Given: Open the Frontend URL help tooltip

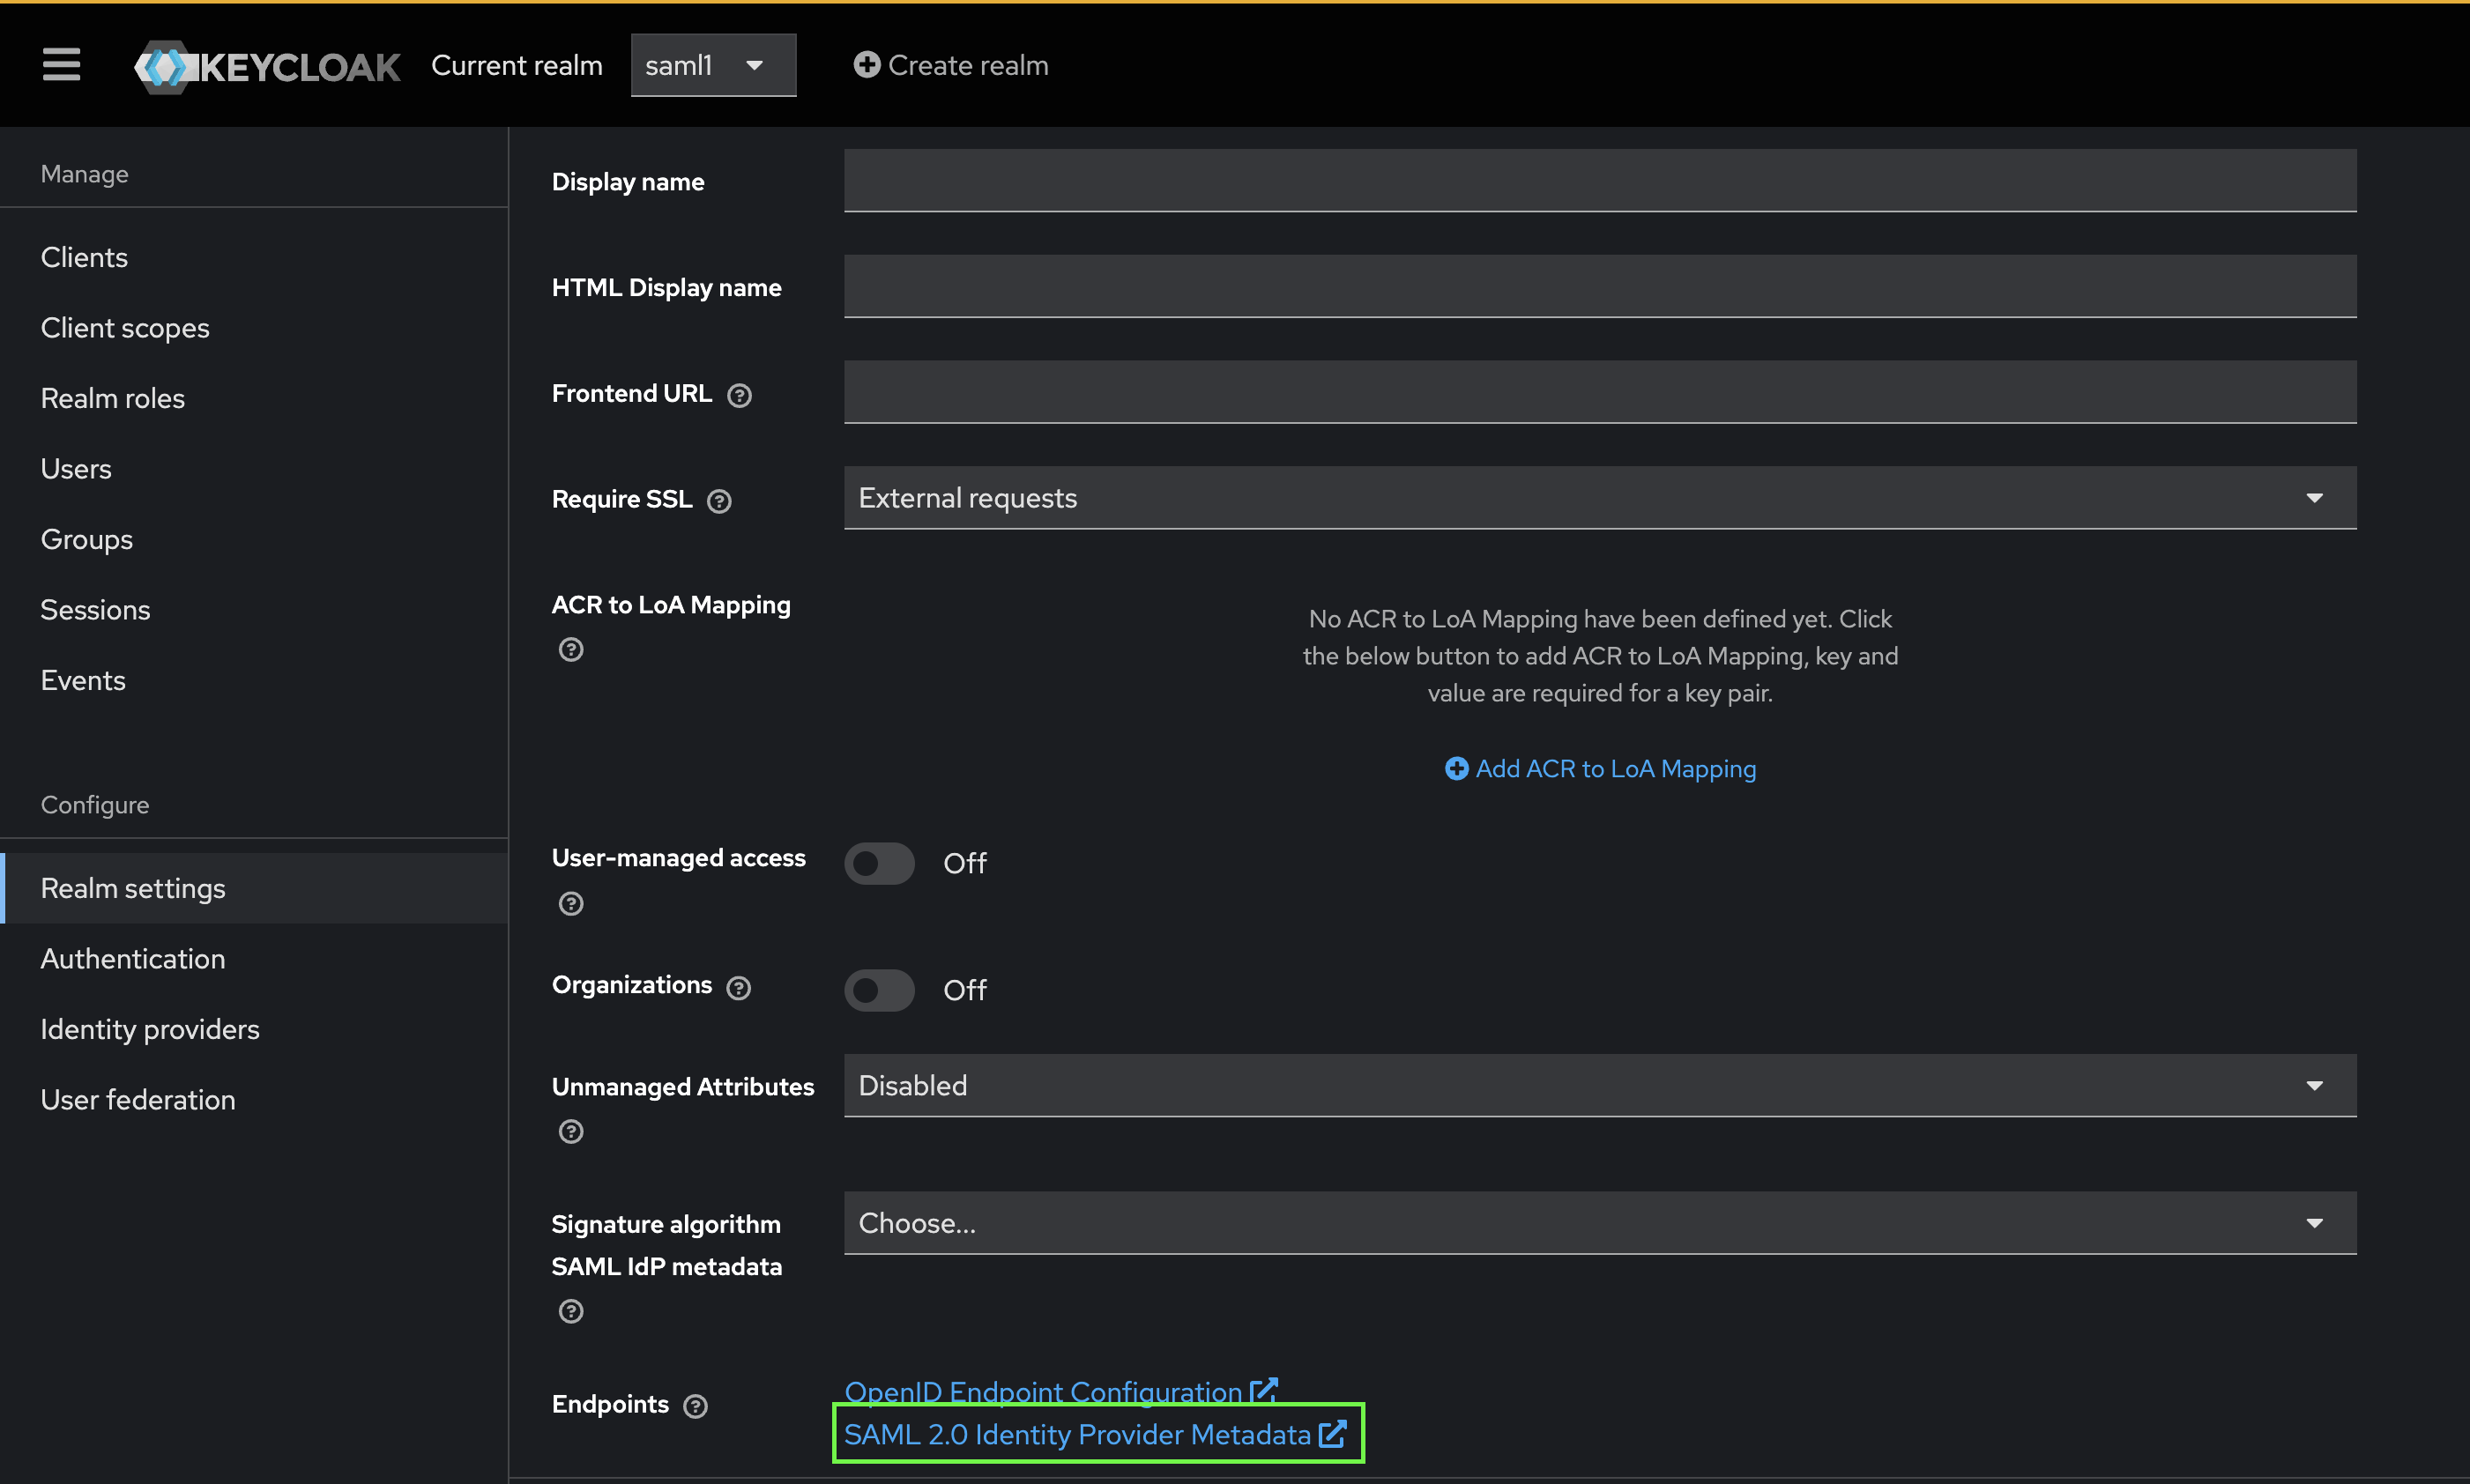Looking at the screenshot, I should tap(739, 395).
